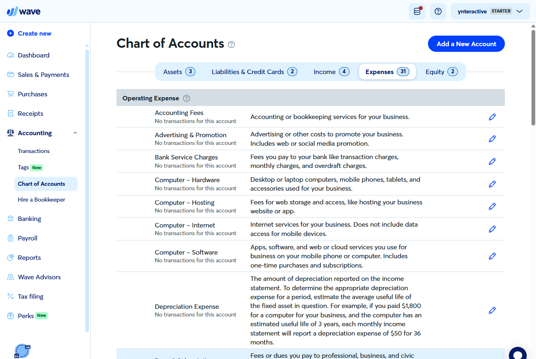Open Perks in sidebar

tap(26, 316)
